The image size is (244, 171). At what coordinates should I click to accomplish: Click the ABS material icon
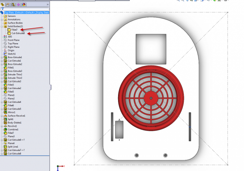pyautogui.click(x=5, y=36)
